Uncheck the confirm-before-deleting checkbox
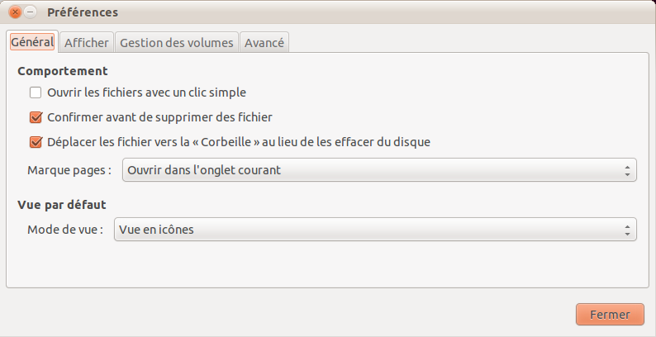Screen dimensions: 656x337 click(36, 117)
